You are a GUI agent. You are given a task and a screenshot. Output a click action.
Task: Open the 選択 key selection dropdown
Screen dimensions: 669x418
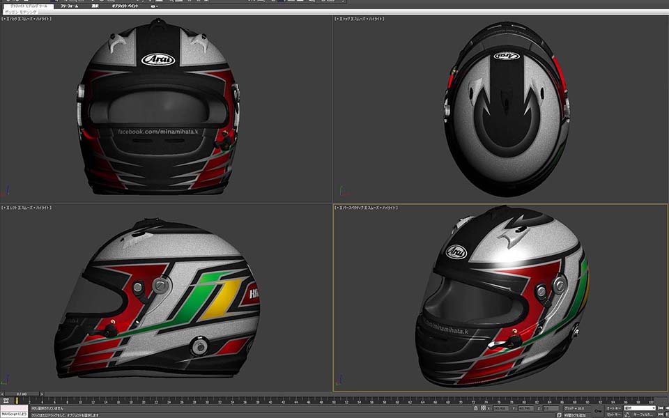pyautogui.click(x=639, y=408)
